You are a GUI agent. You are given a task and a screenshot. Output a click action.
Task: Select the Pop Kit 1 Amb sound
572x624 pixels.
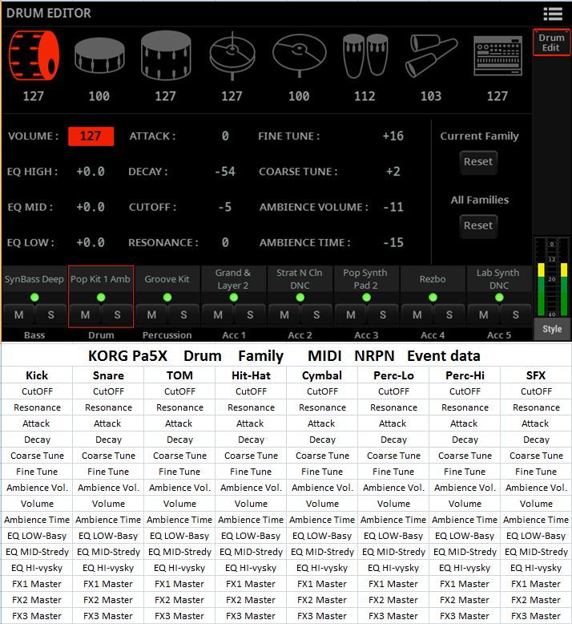(101, 279)
